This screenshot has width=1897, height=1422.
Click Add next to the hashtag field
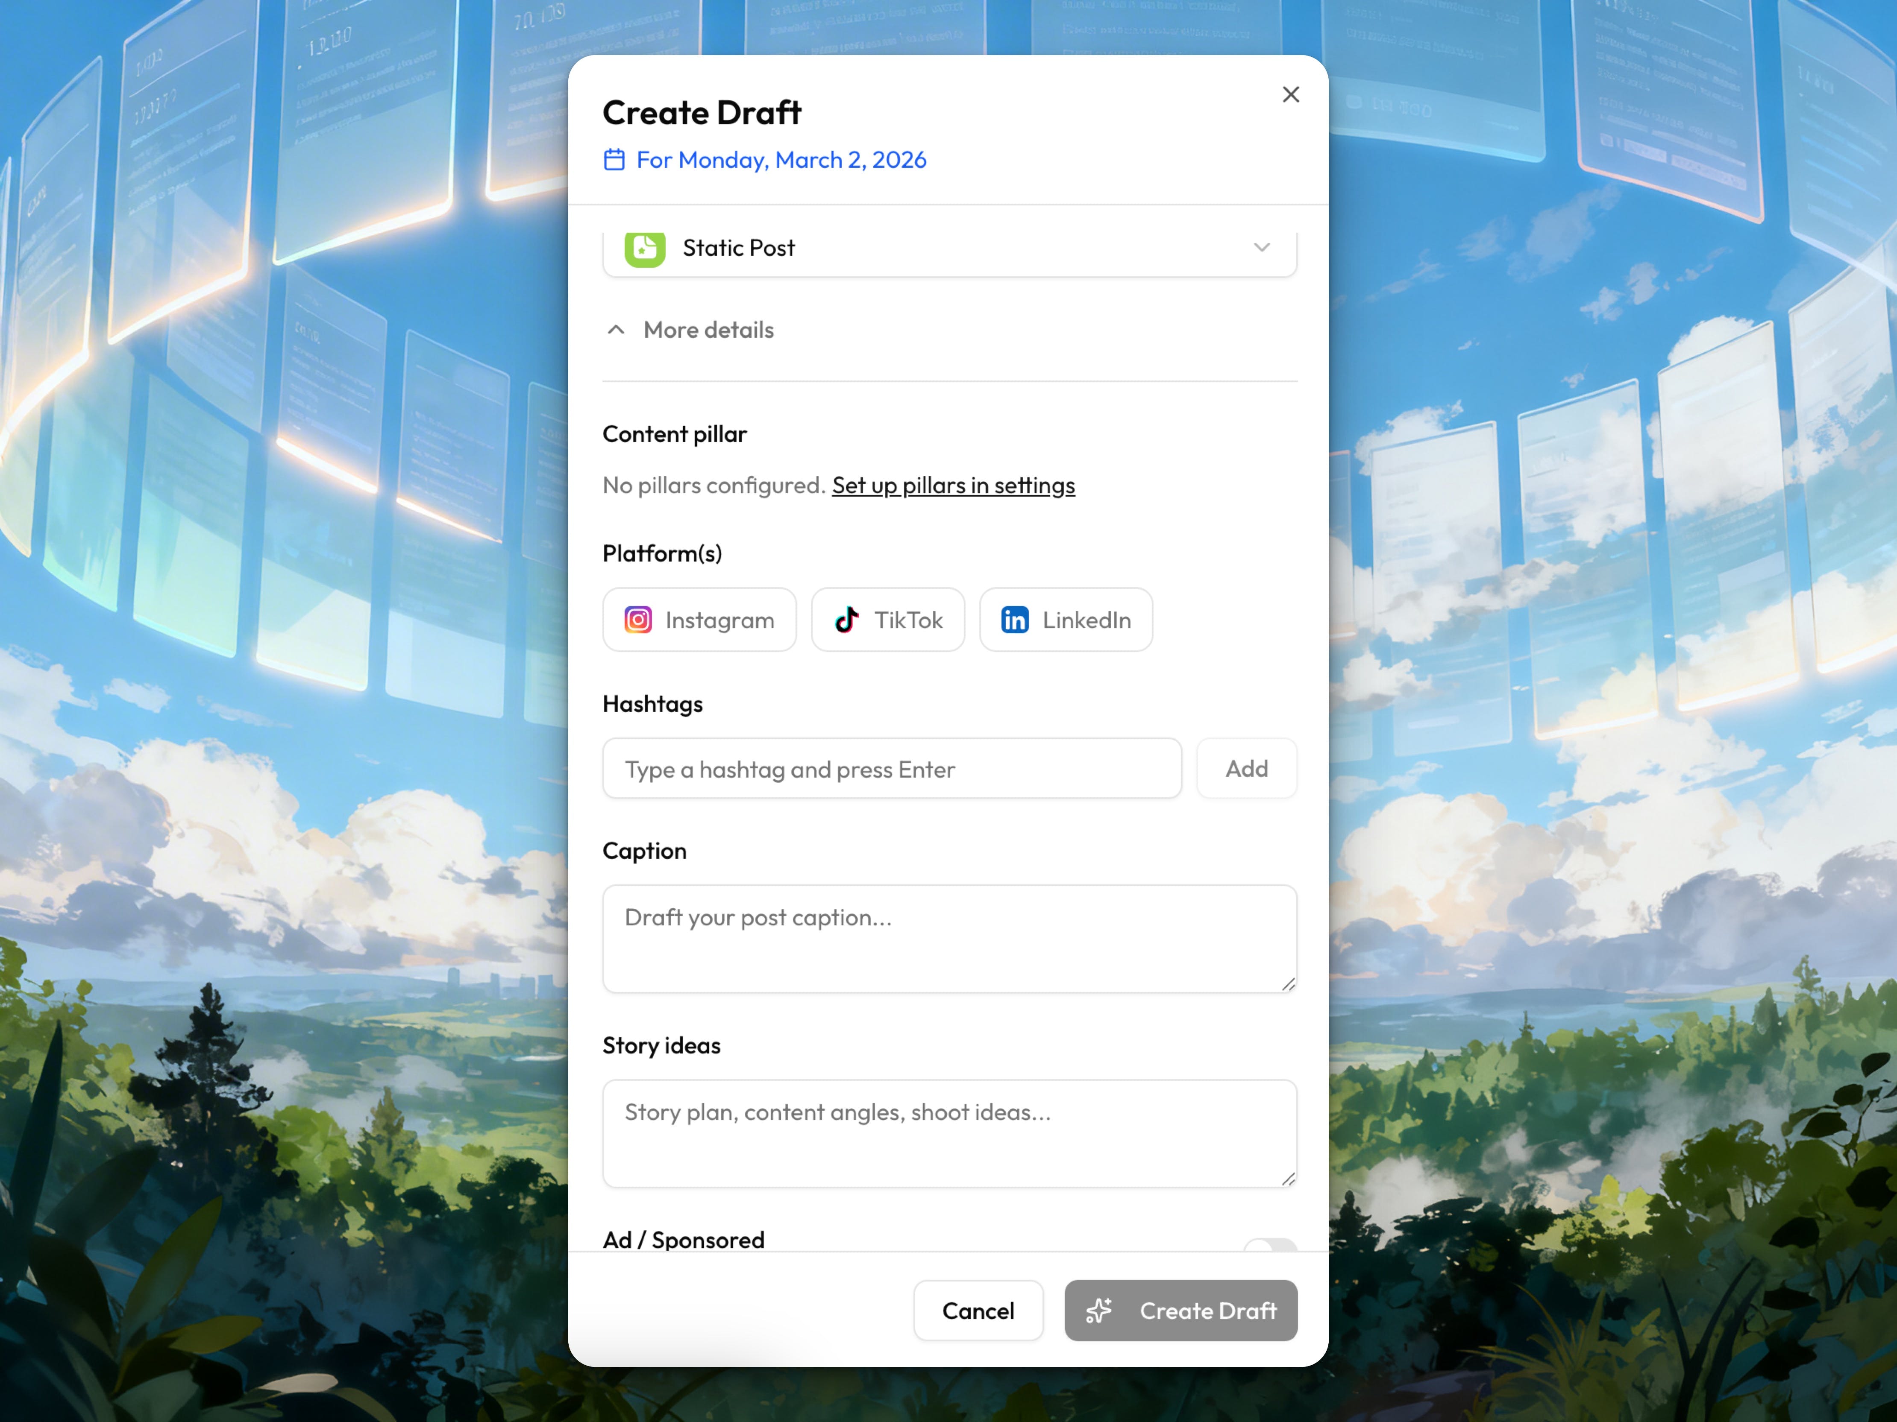(1246, 769)
